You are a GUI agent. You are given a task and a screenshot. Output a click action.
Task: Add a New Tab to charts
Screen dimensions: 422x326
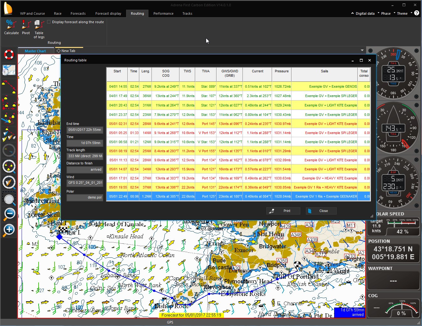[x=66, y=51]
